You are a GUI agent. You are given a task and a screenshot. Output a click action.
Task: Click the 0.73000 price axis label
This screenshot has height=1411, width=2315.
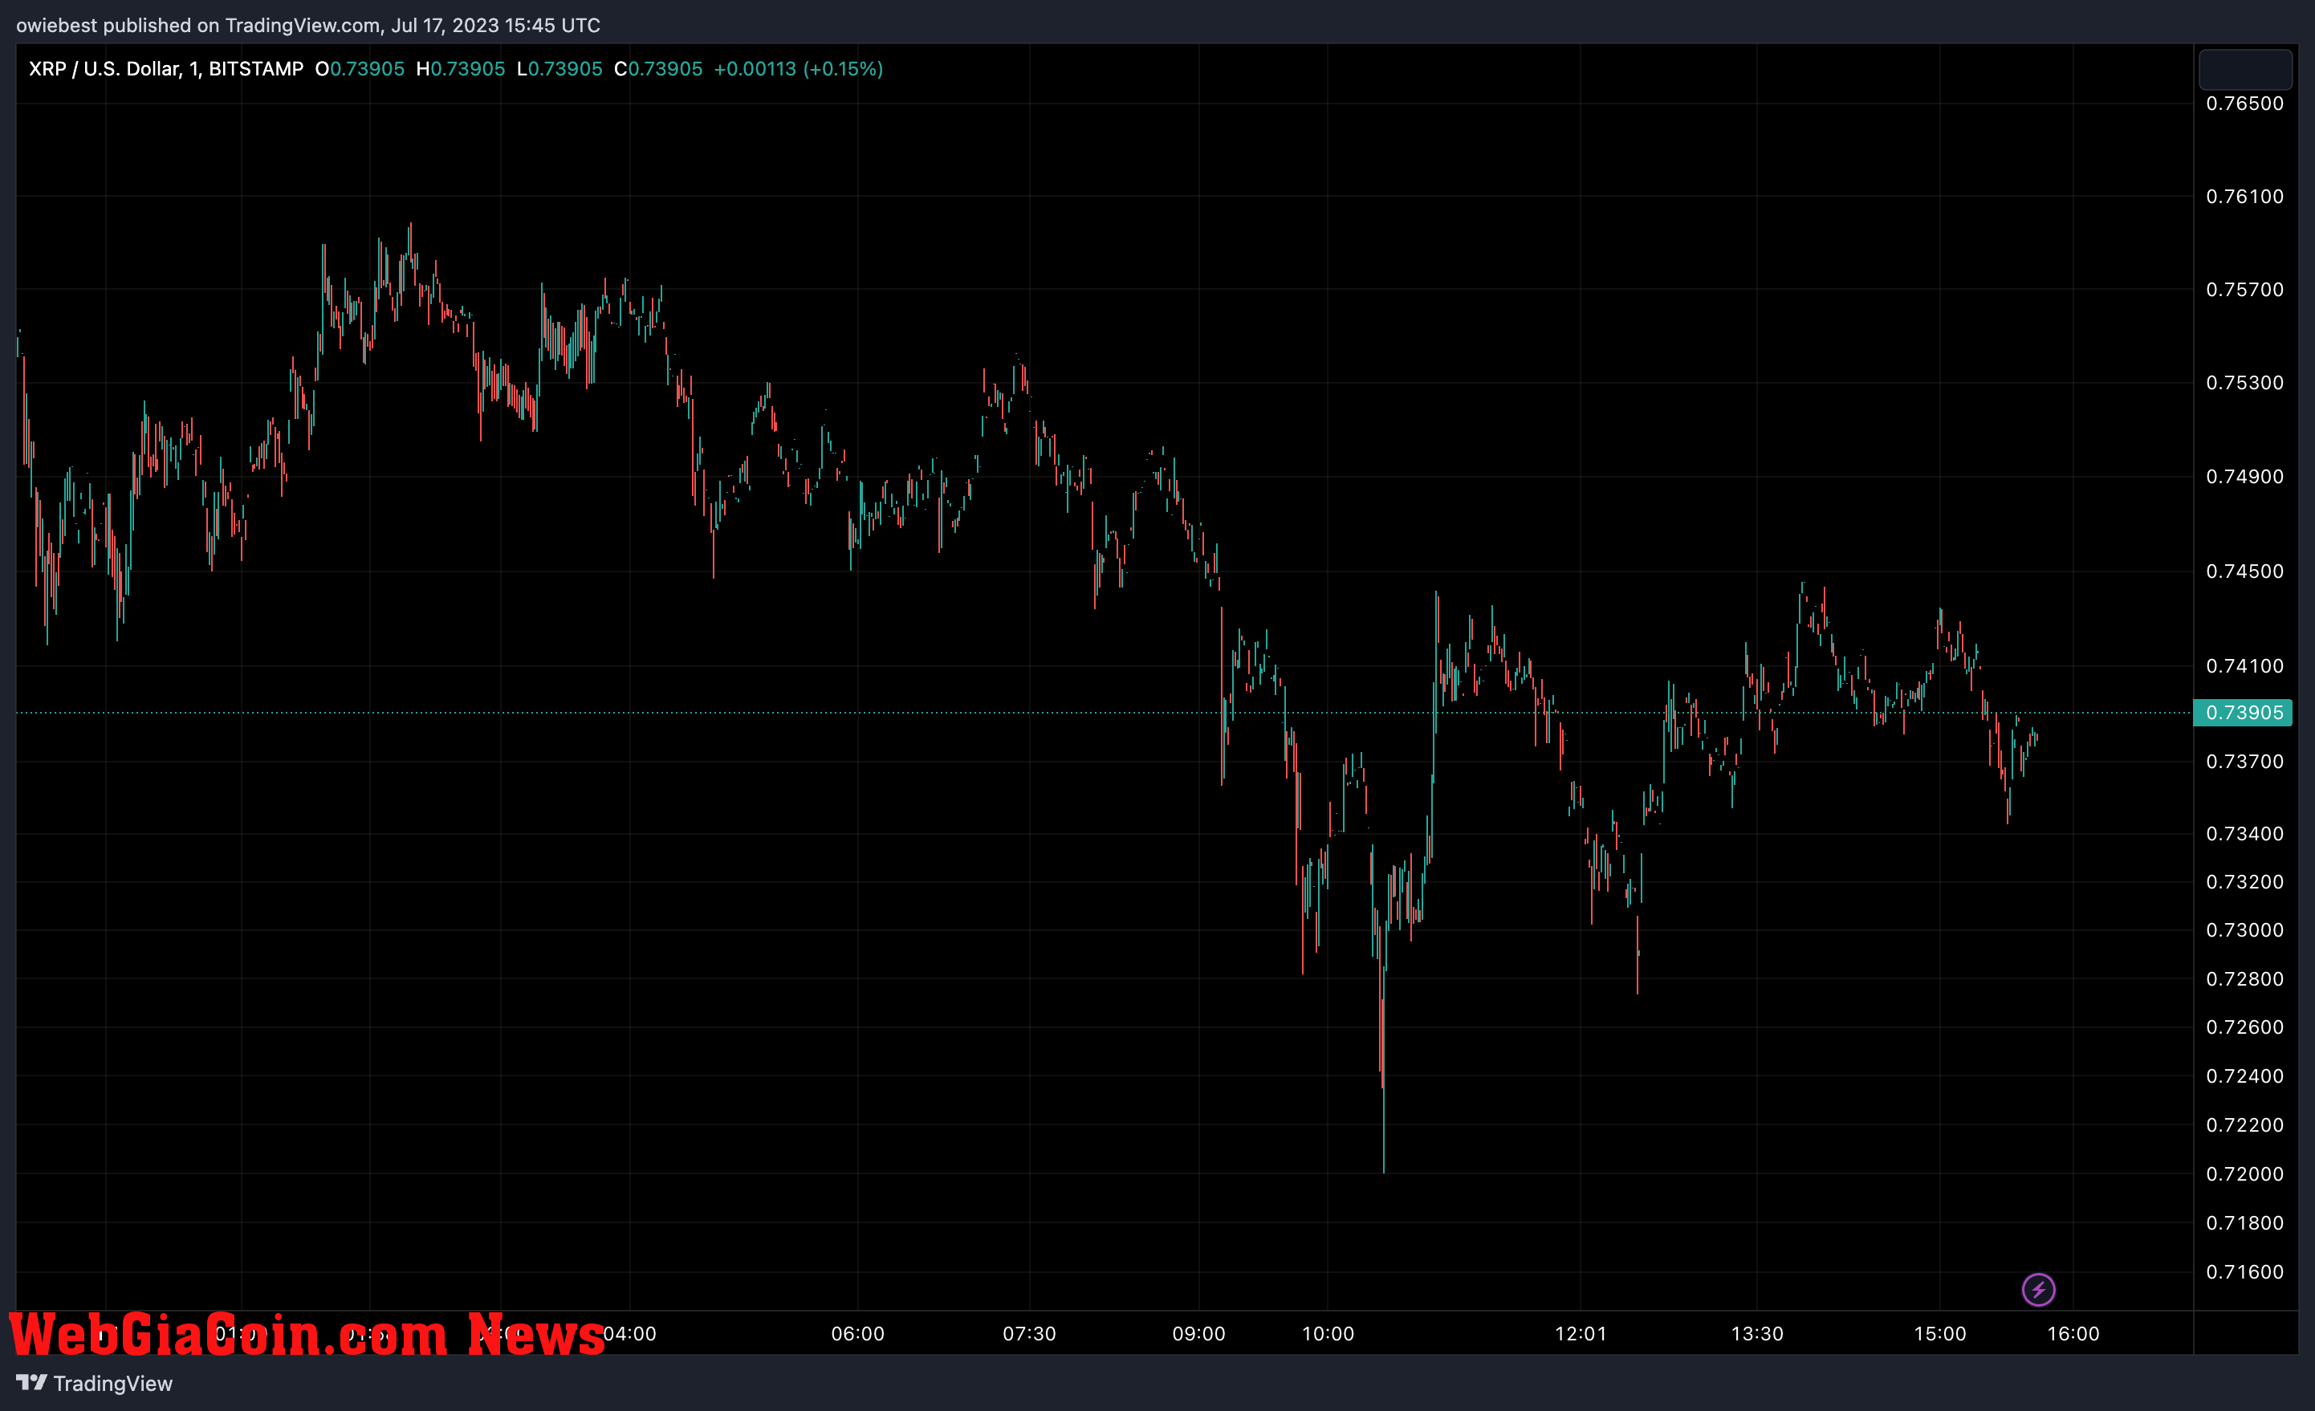pyautogui.click(x=2244, y=929)
